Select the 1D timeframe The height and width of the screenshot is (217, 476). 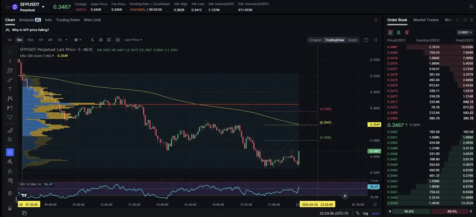coord(60,40)
